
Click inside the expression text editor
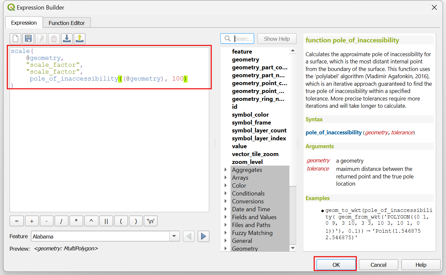tap(109, 148)
